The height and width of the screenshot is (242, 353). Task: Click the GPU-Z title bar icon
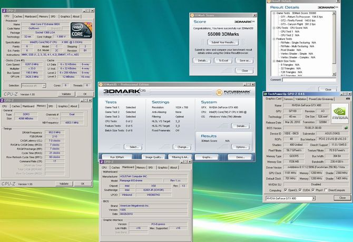click(x=265, y=94)
